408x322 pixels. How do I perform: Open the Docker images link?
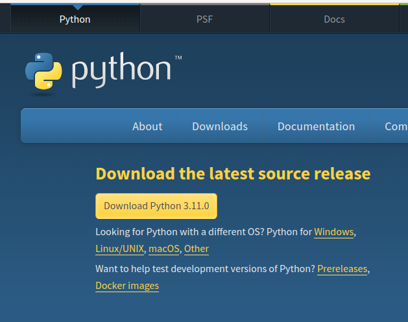pos(127,286)
